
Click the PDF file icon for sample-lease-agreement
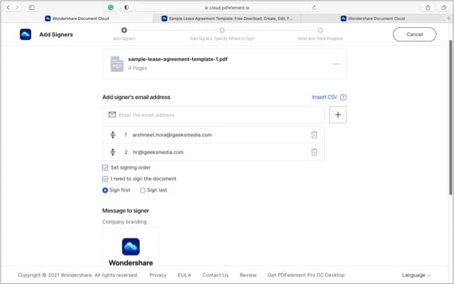(116, 63)
